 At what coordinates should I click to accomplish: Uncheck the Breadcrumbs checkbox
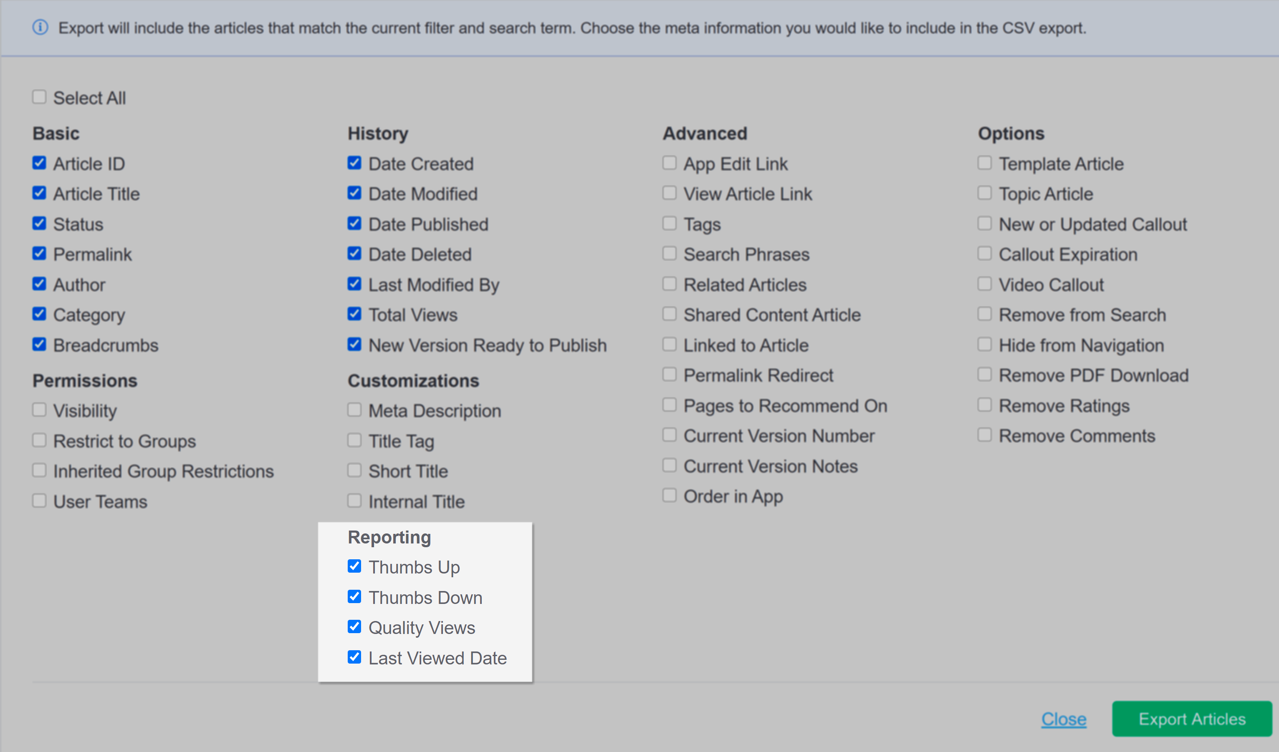click(x=39, y=345)
